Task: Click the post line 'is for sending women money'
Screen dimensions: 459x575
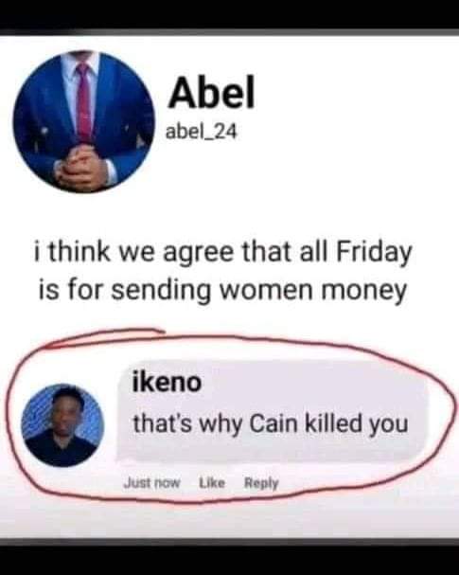Action: coord(222,291)
